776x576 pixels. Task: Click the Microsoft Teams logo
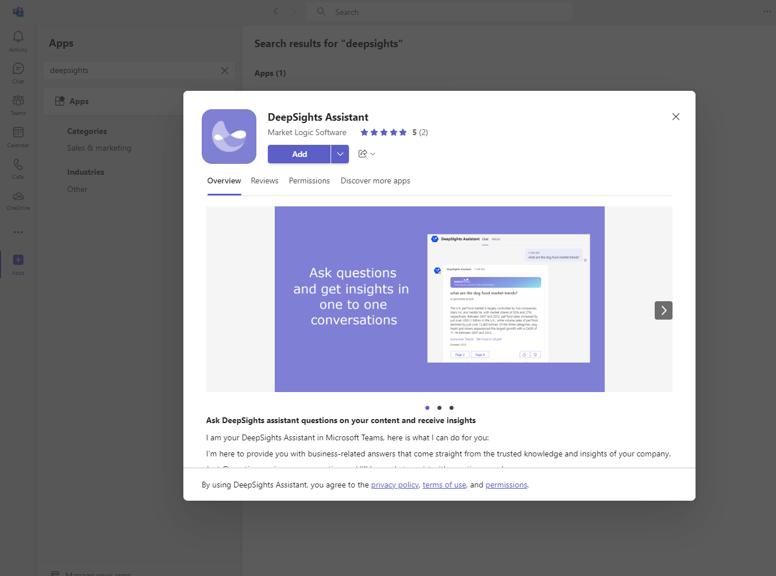(18, 11)
